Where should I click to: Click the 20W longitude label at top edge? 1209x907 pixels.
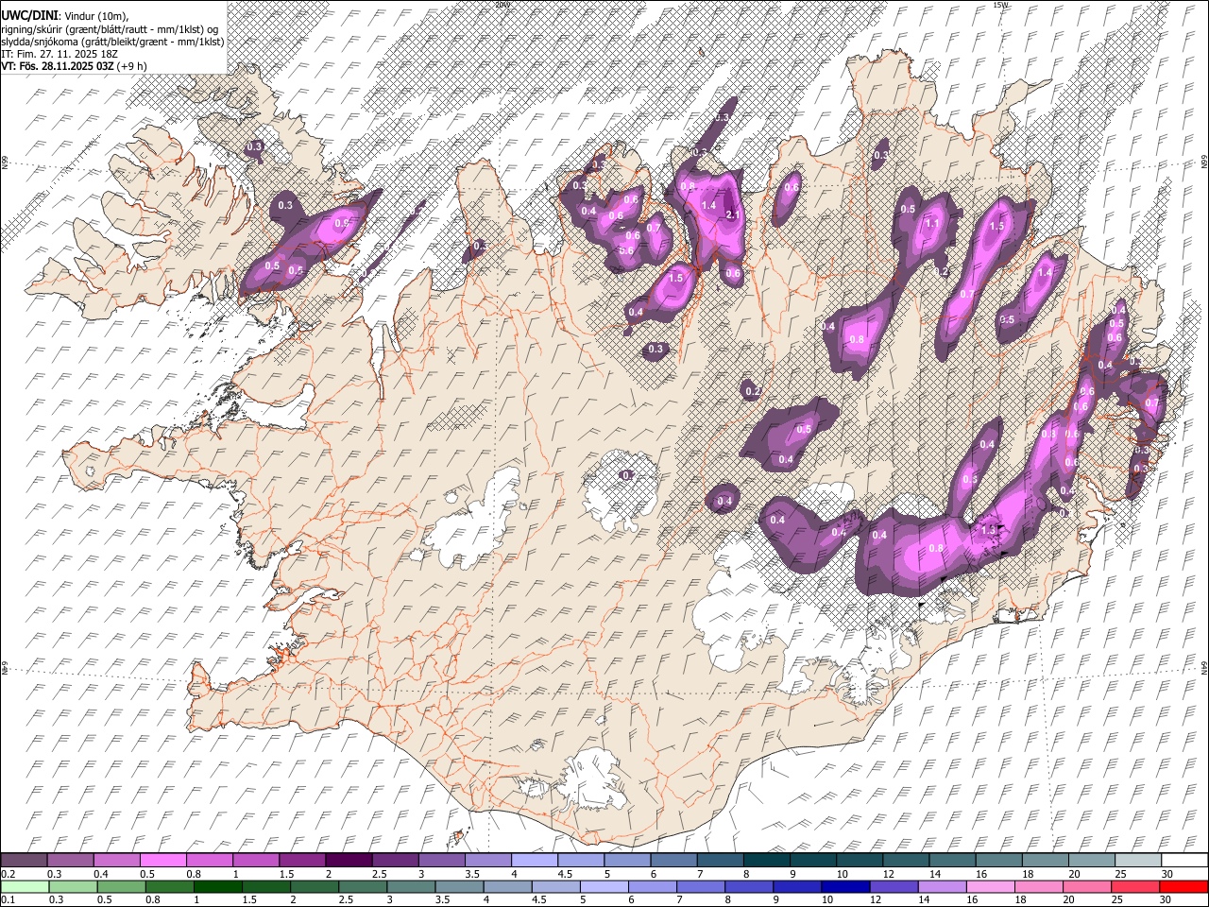pos(502,5)
